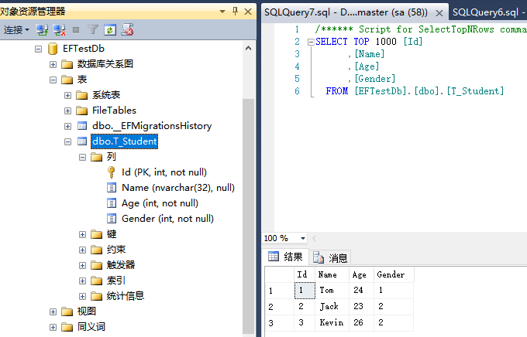Select the EFTestDb database icon
This screenshot has height=337, width=527.
53,49
